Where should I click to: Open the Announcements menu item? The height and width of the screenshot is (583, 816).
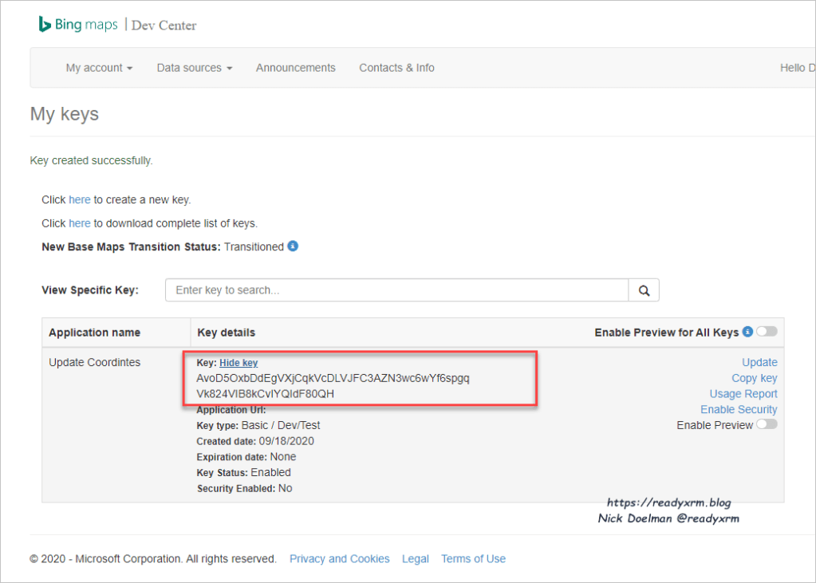(x=295, y=68)
